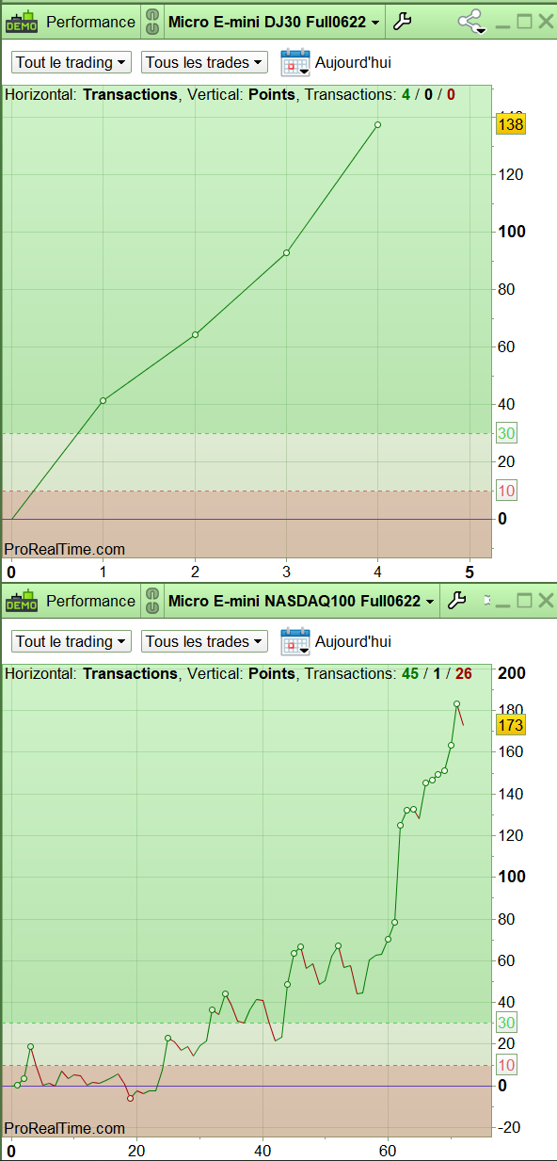Expand 'Tout le trading' dropdown in DJ30 panel

click(x=72, y=63)
